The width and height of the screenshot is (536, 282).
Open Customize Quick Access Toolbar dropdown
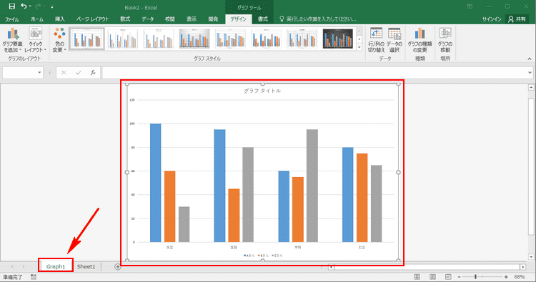[x=52, y=7]
